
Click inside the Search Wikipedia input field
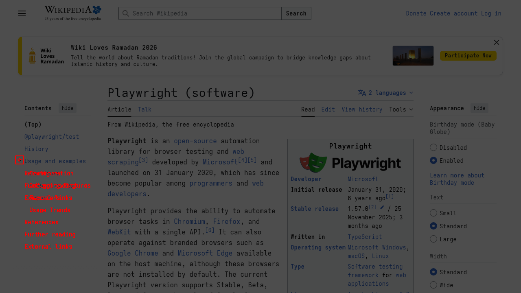click(199, 13)
